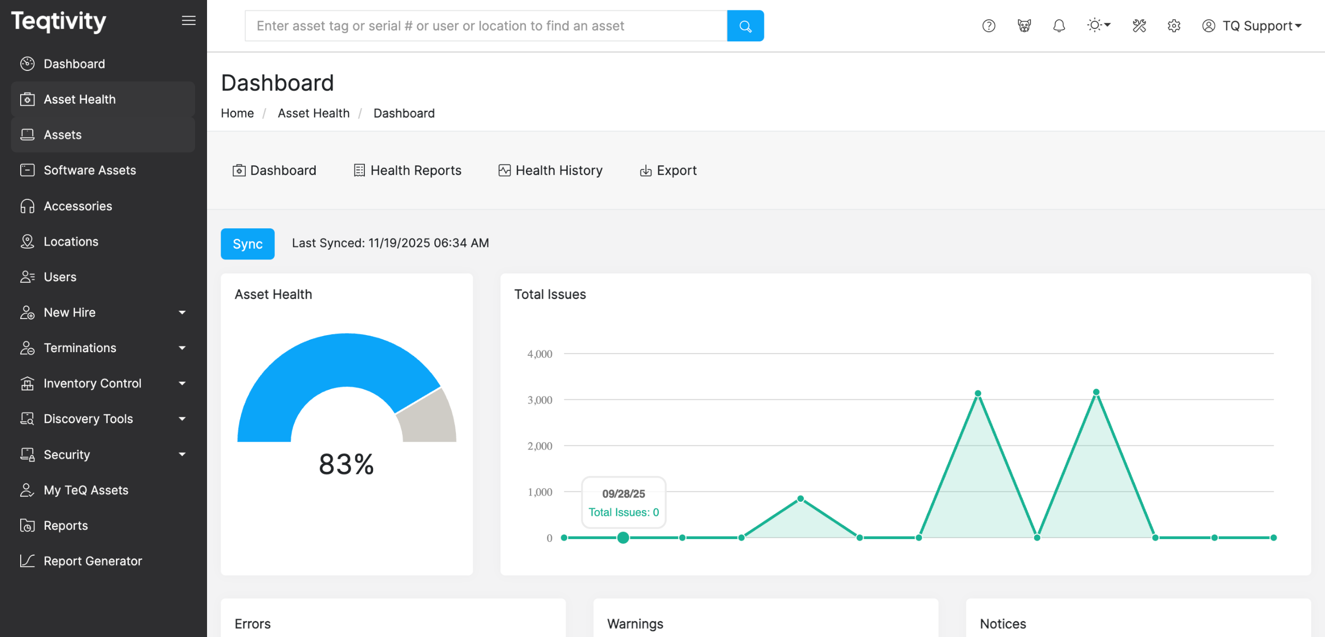Screen dimensions: 1325x637
Task: Click the dog mascot icon in header
Action: pyautogui.click(x=1024, y=26)
